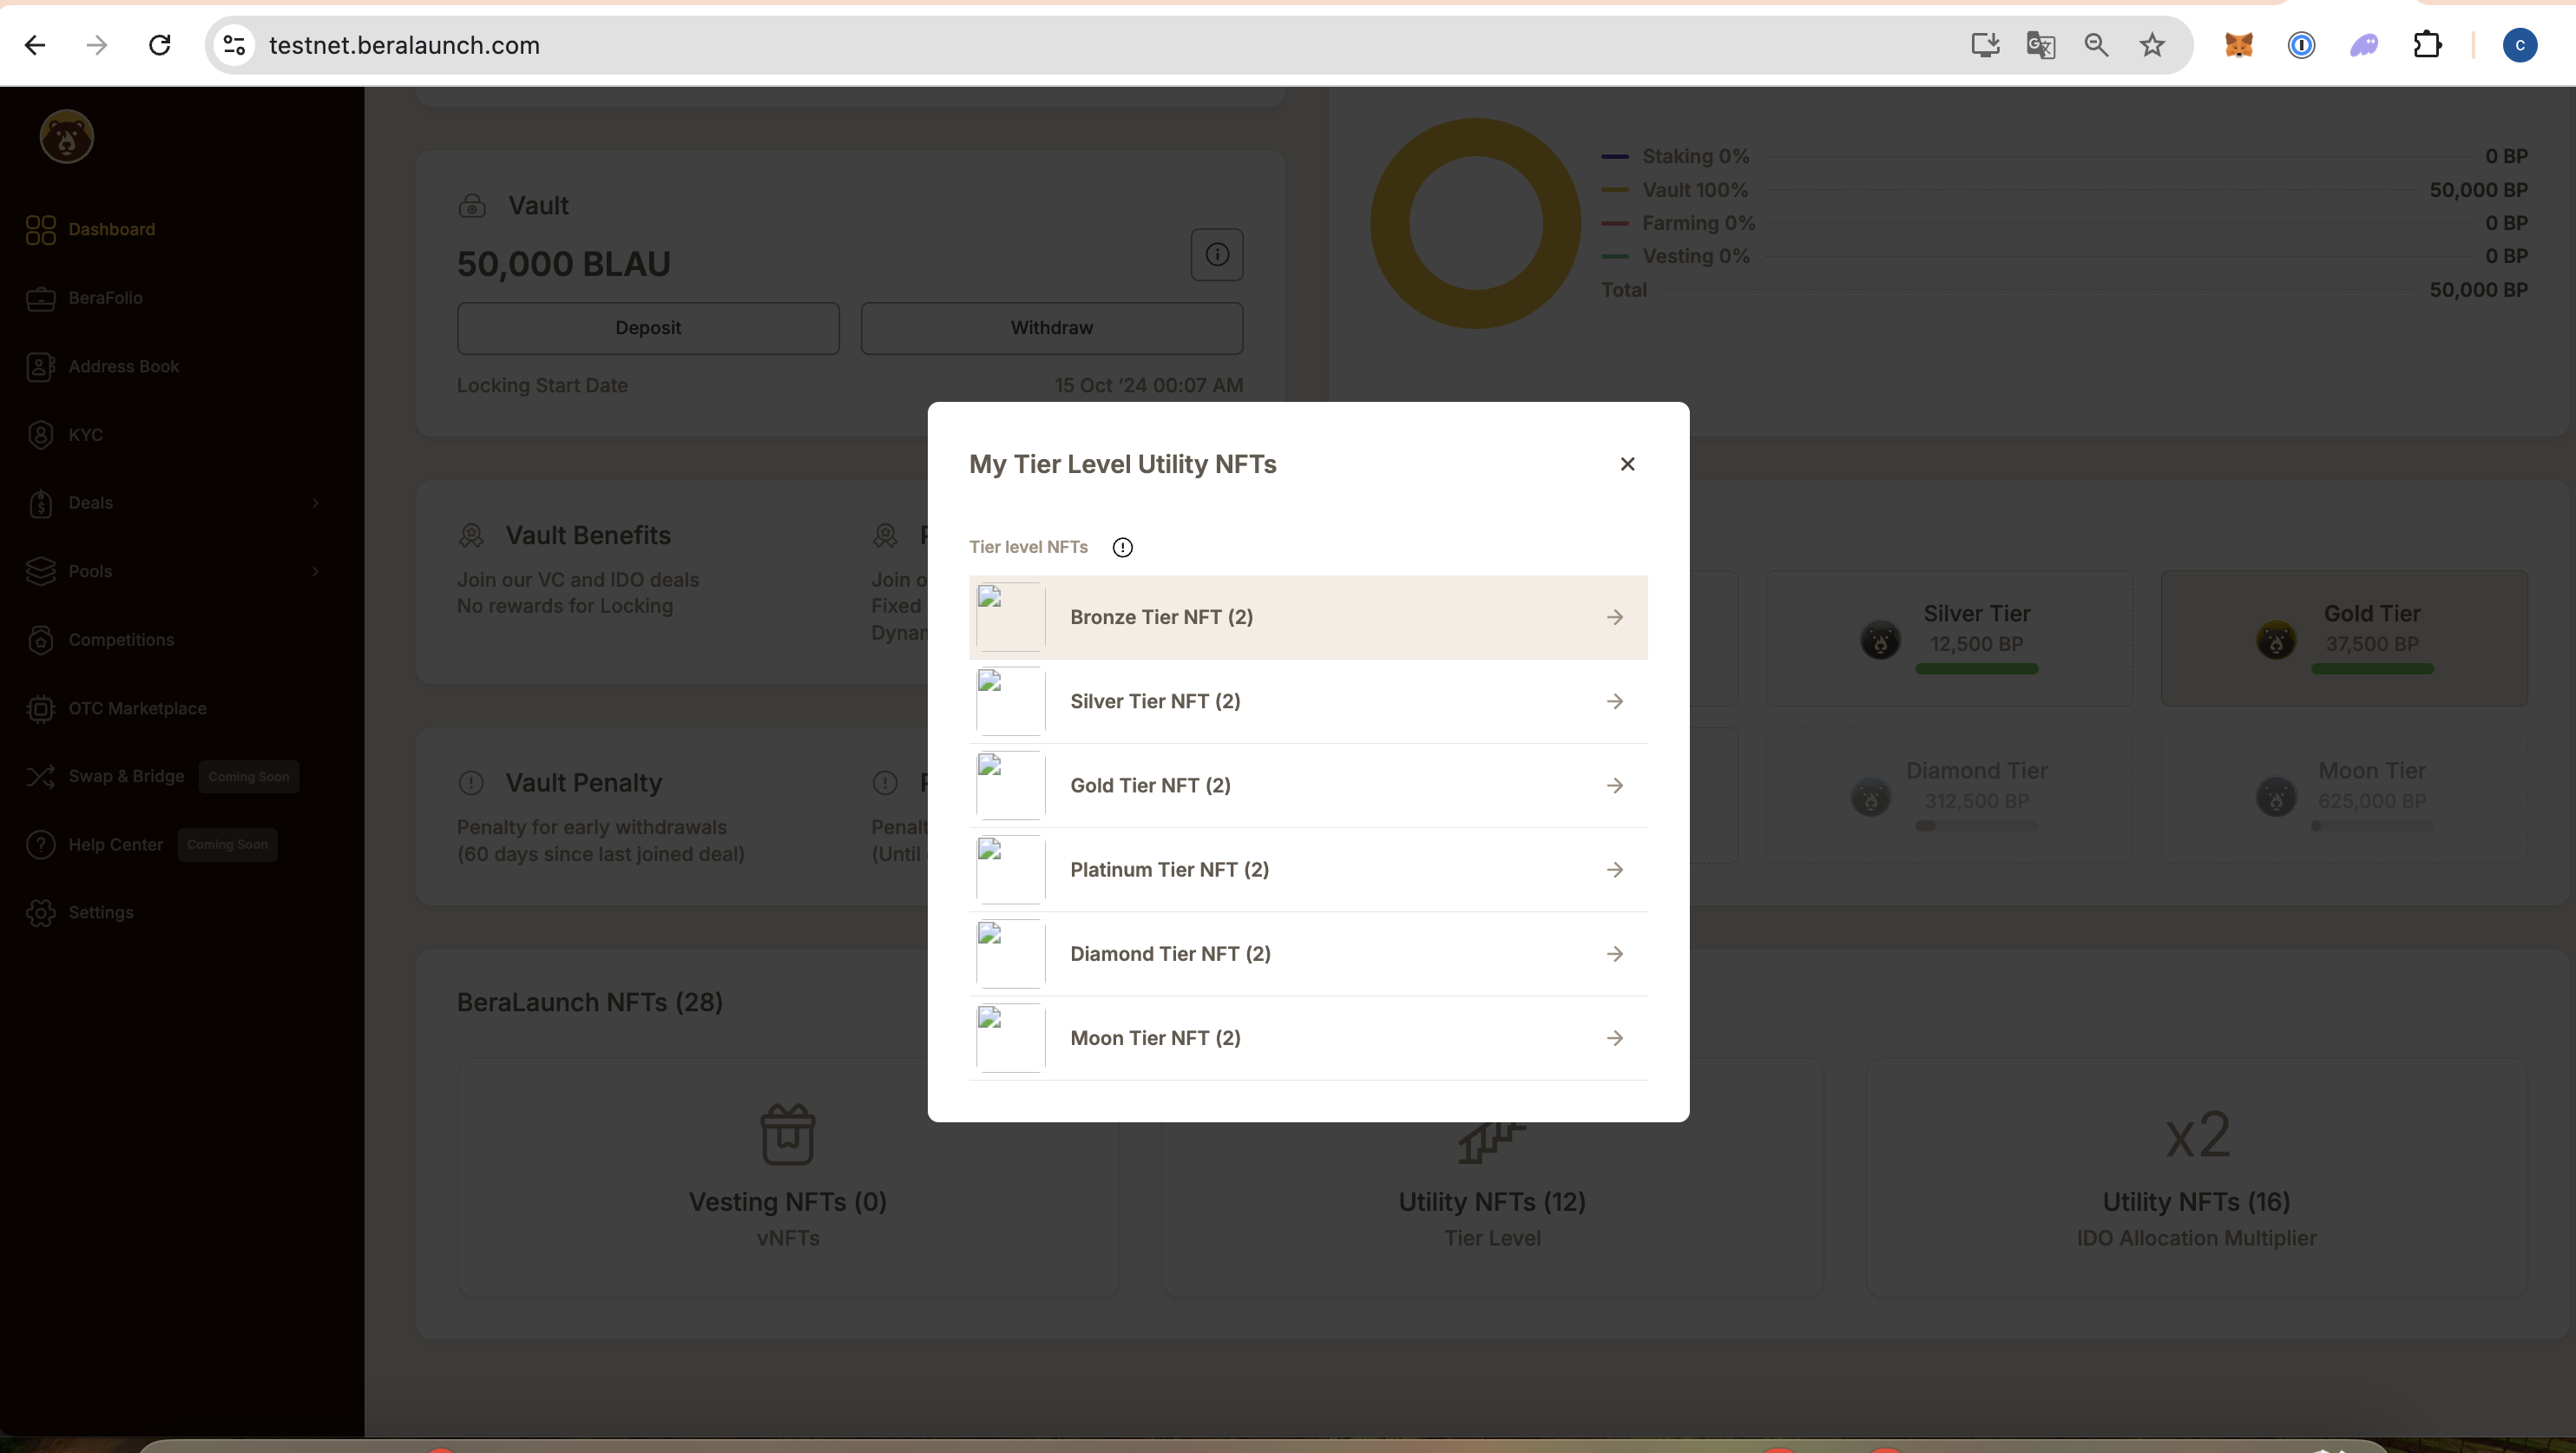Select the Platinum Tier NFT entry
2576x1453 pixels.
click(1168, 869)
